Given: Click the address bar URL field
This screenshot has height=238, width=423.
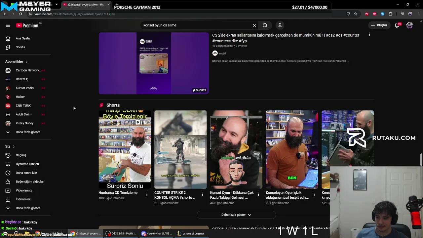Looking at the screenshot, I should 185,14.
